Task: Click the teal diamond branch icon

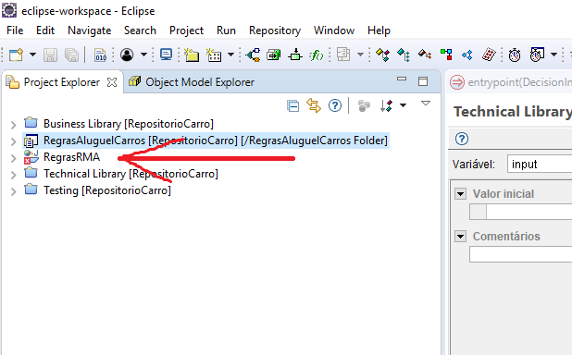Action: (x=404, y=55)
